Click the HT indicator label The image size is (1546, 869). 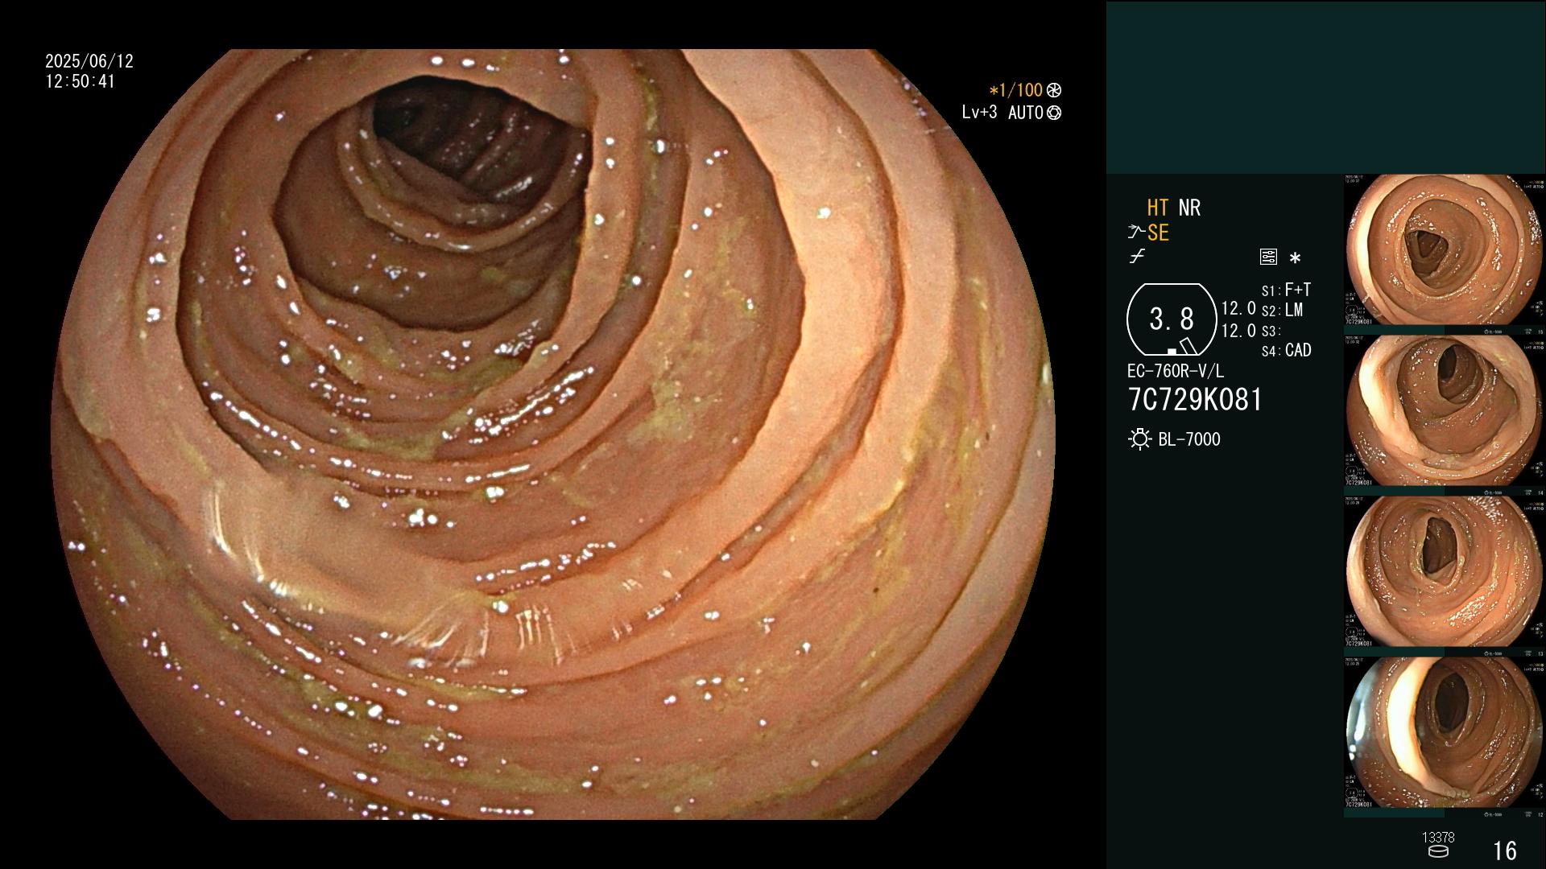(1157, 208)
